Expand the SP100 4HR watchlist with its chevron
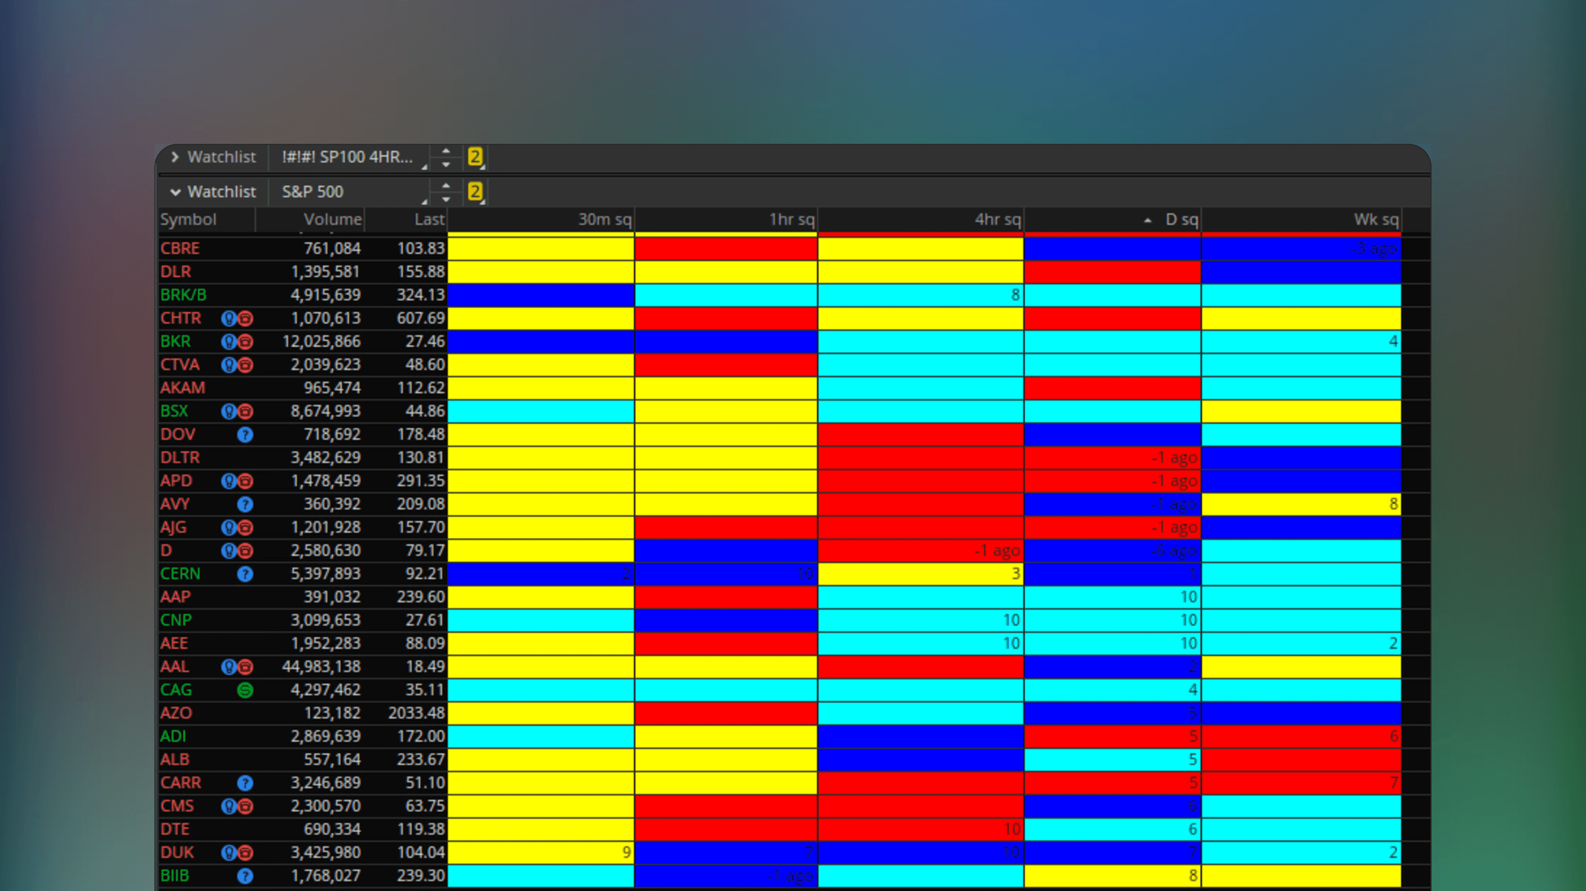 pos(176,157)
